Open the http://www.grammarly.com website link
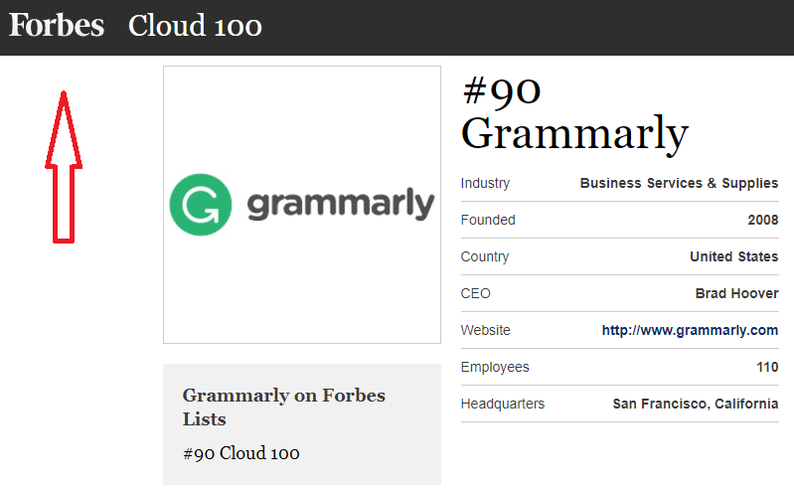This screenshot has height=492, width=794. point(690,330)
